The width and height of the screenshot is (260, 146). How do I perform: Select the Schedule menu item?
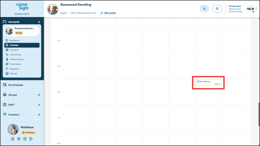pos(22,45)
